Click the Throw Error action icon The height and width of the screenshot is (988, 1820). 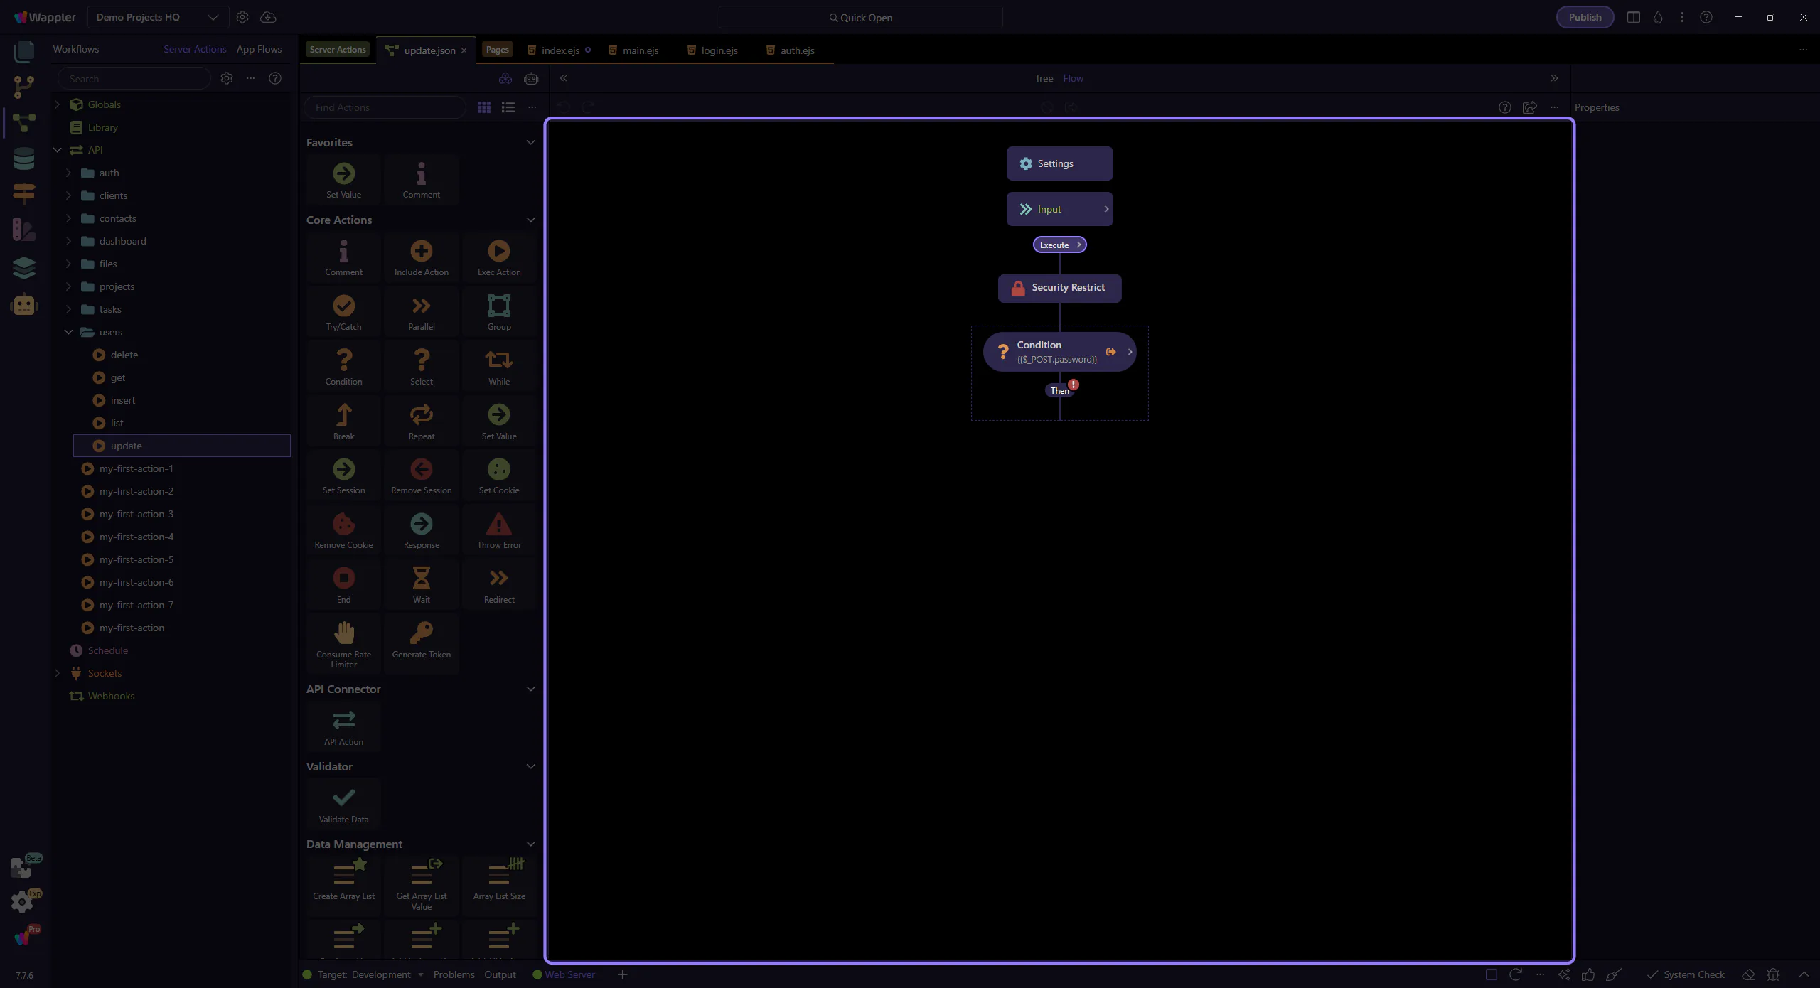[498, 525]
